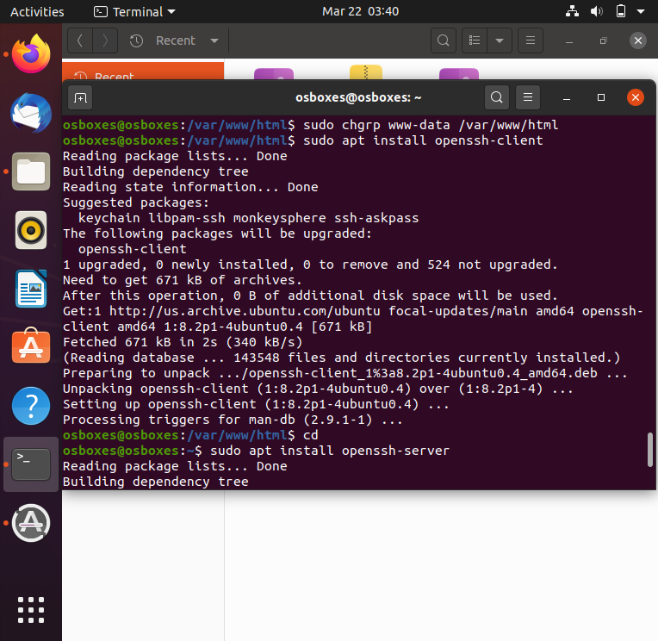Open the Activities overview

click(x=37, y=12)
